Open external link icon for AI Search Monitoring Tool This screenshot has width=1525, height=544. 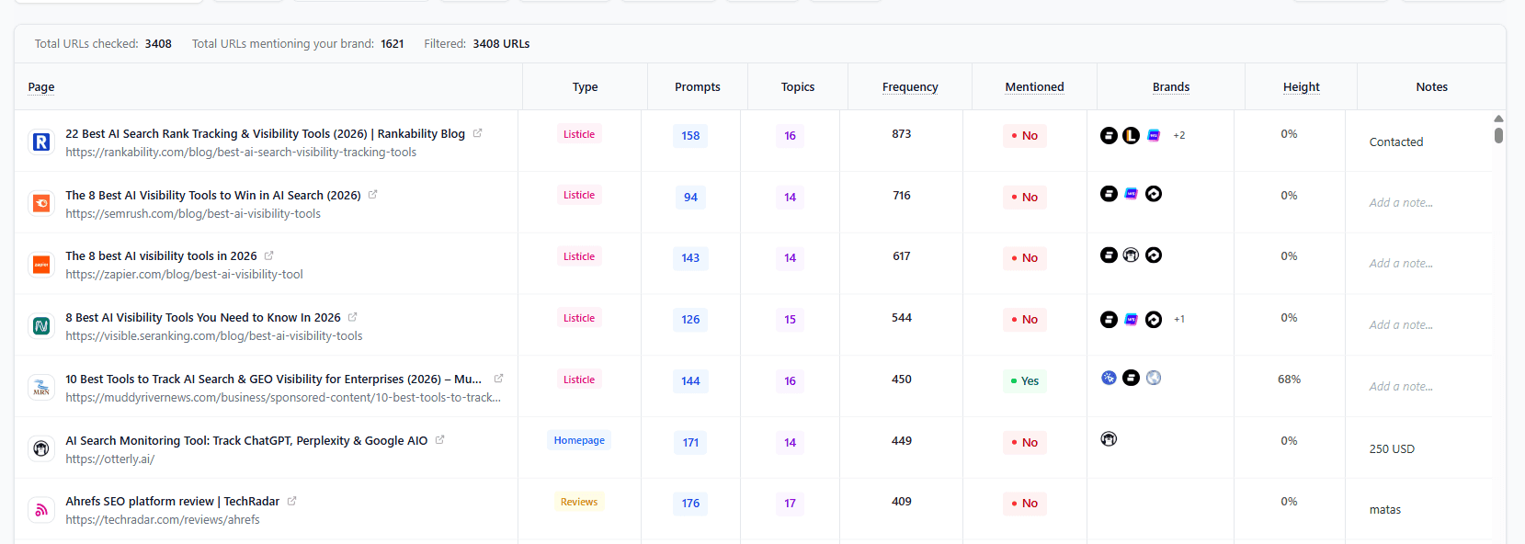[x=439, y=440]
